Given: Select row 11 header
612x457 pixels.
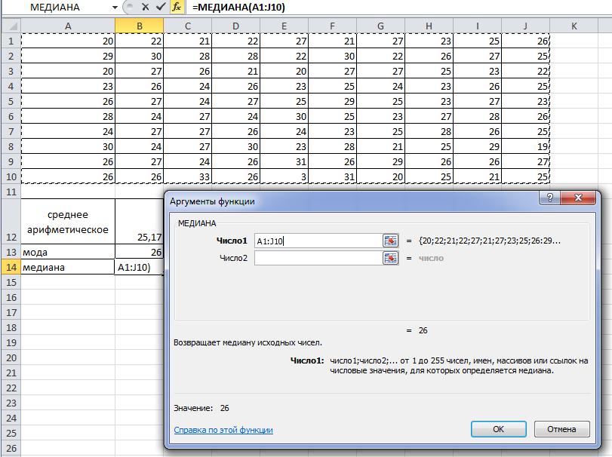Looking at the screenshot, I should tap(11, 192).
